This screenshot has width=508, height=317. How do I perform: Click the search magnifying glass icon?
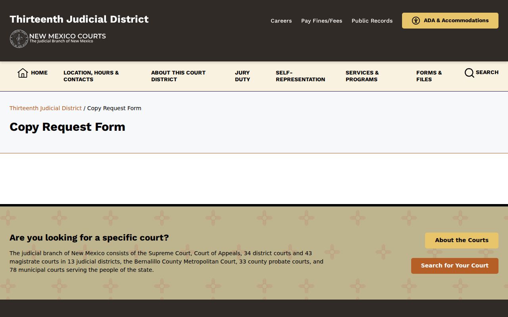point(470,73)
